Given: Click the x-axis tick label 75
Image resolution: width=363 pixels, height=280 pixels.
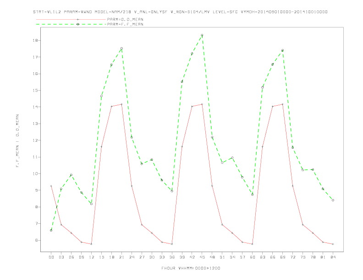Looking at the screenshot, I should click(303, 257).
